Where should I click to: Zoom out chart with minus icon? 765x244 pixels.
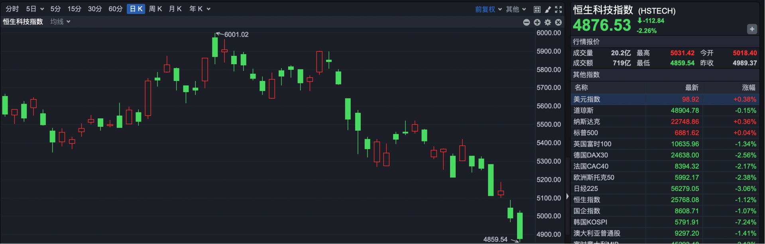tap(526, 22)
